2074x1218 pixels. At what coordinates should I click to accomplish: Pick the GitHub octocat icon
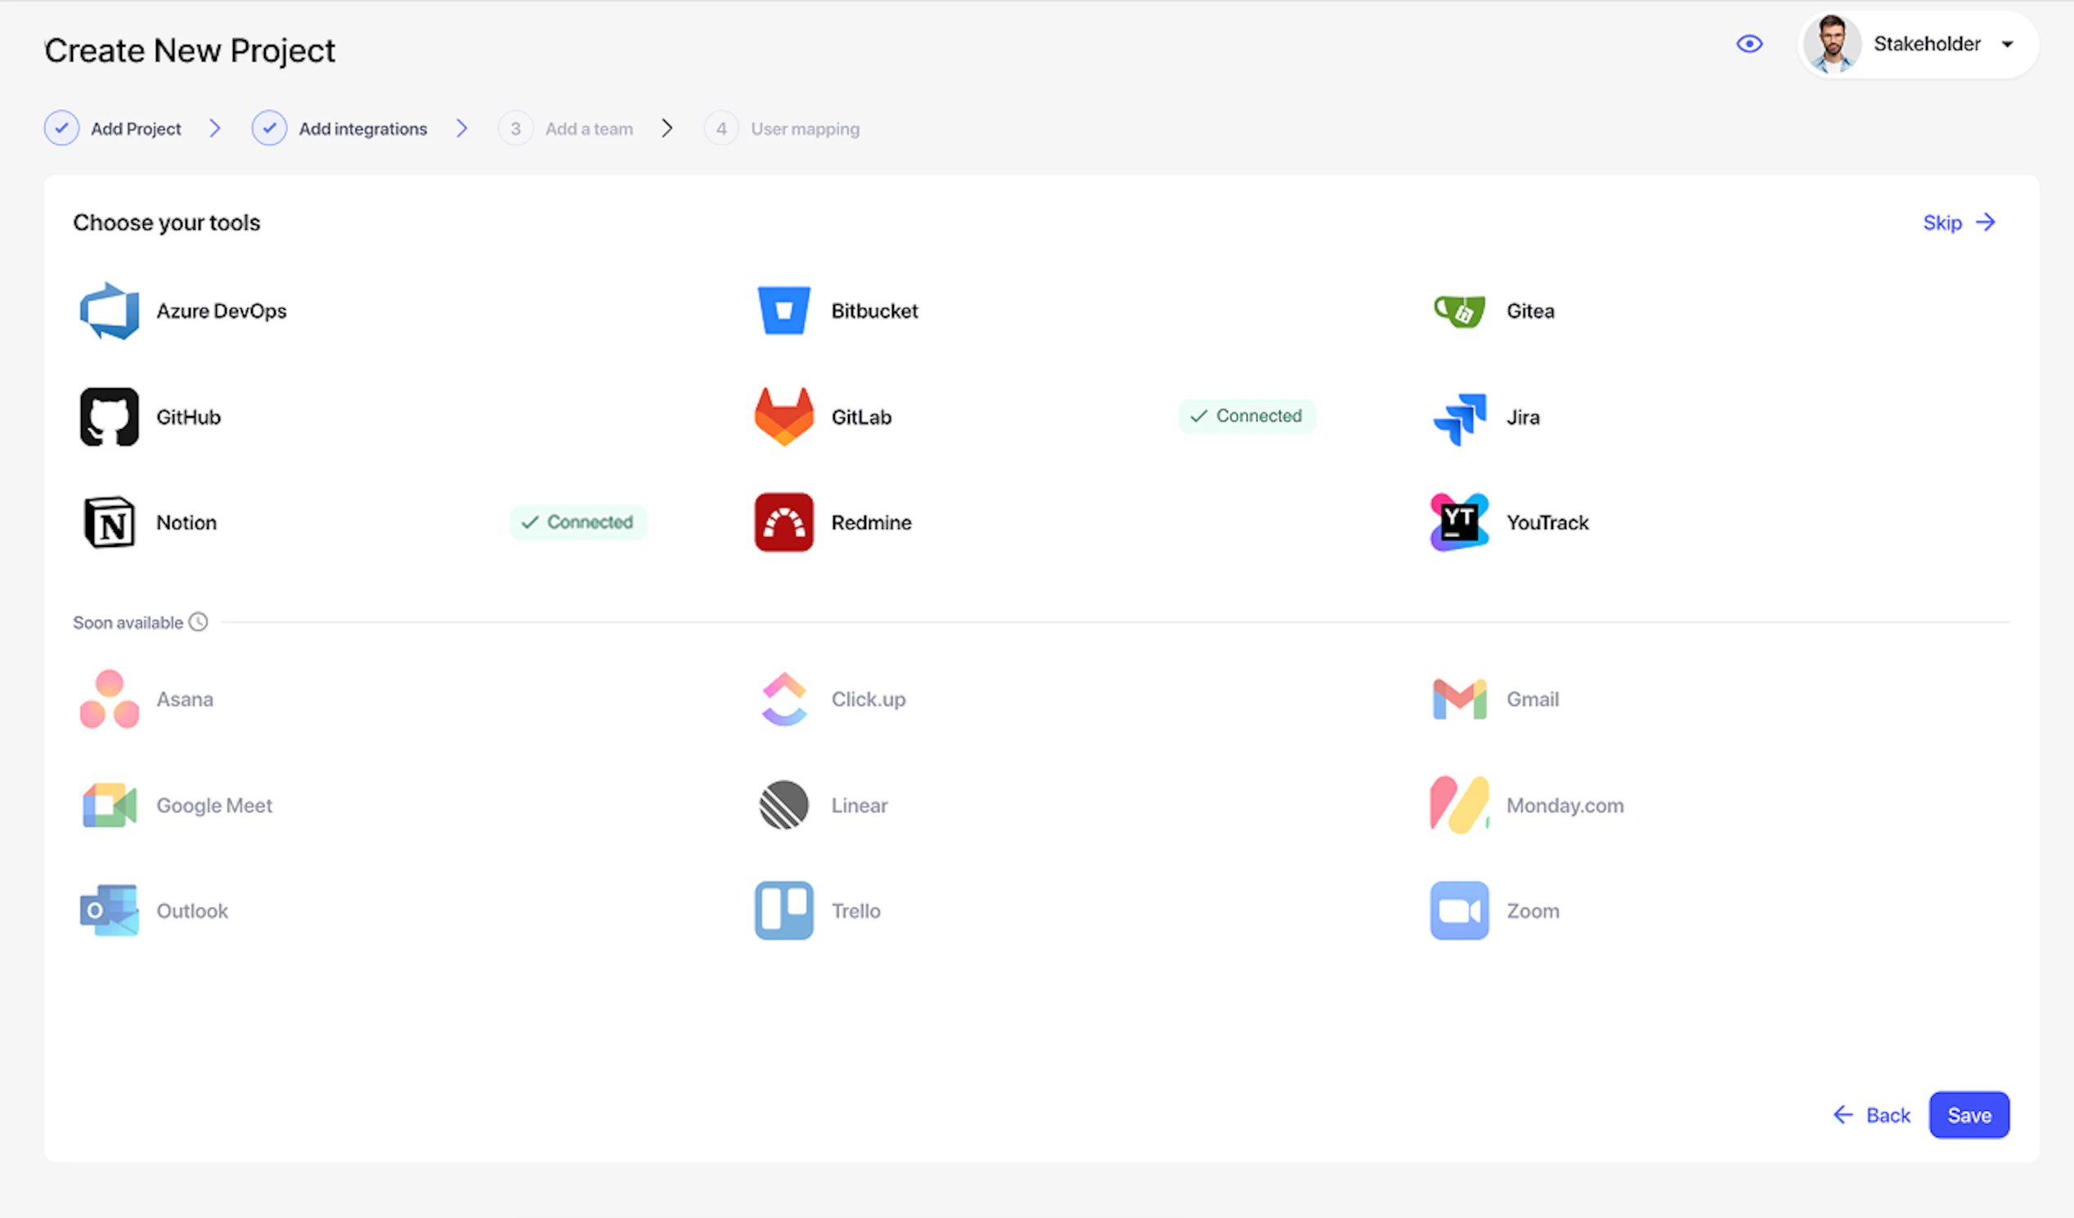coord(109,417)
